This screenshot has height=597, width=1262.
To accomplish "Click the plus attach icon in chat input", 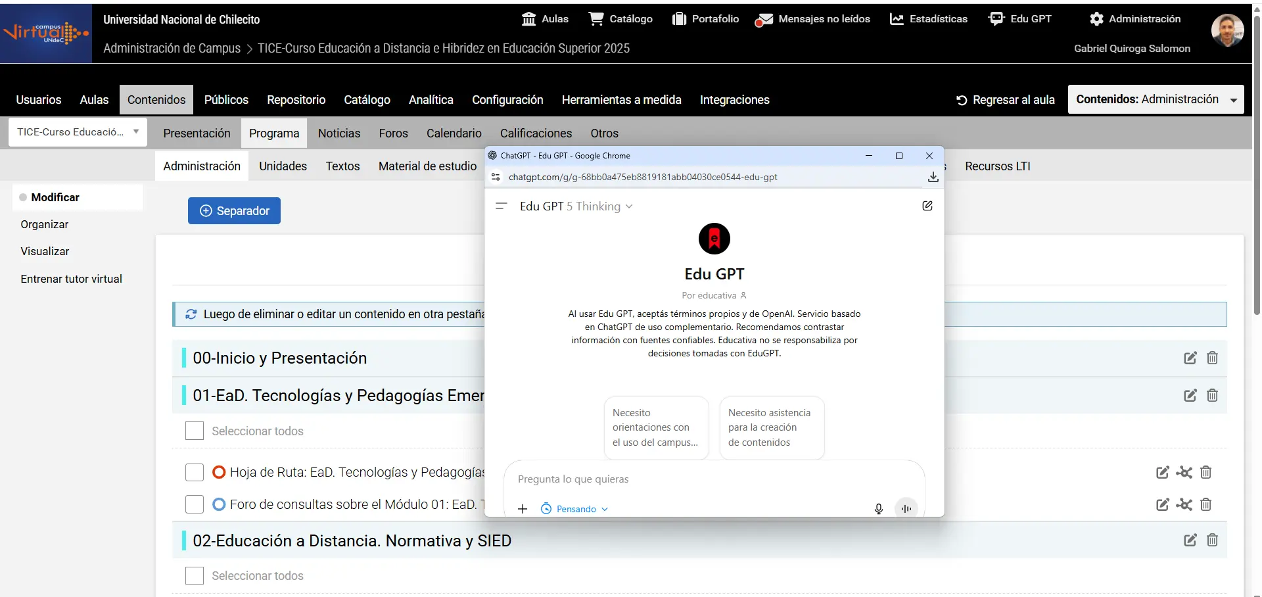I will pos(523,509).
